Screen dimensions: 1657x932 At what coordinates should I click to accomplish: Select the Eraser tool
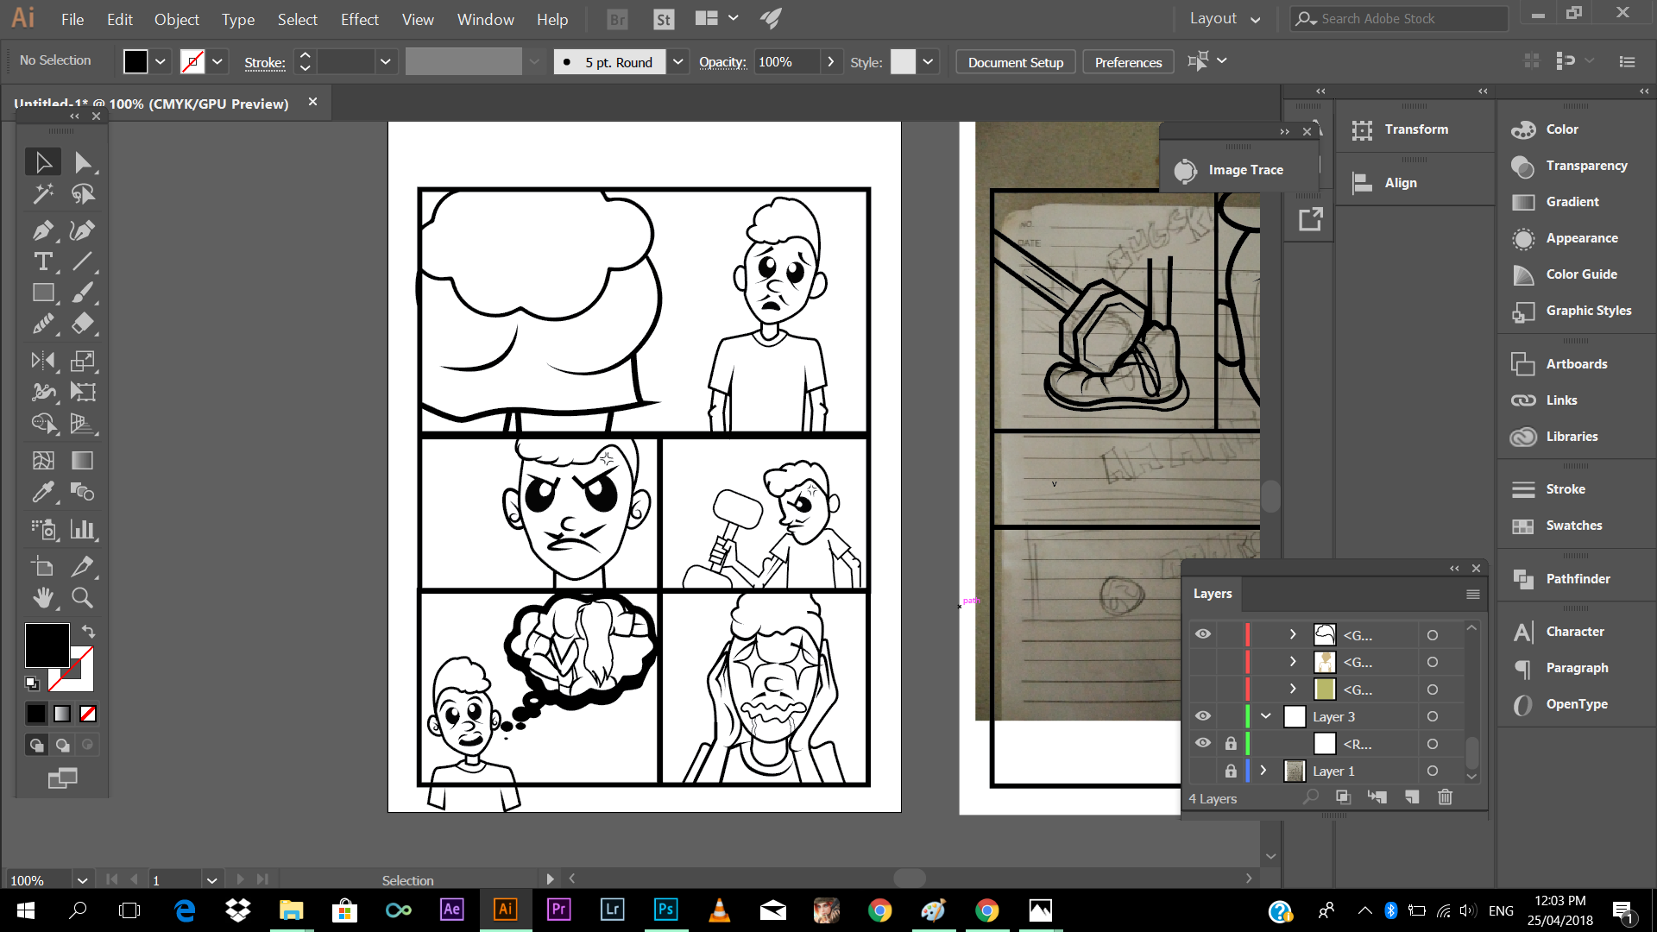pos(82,324)
